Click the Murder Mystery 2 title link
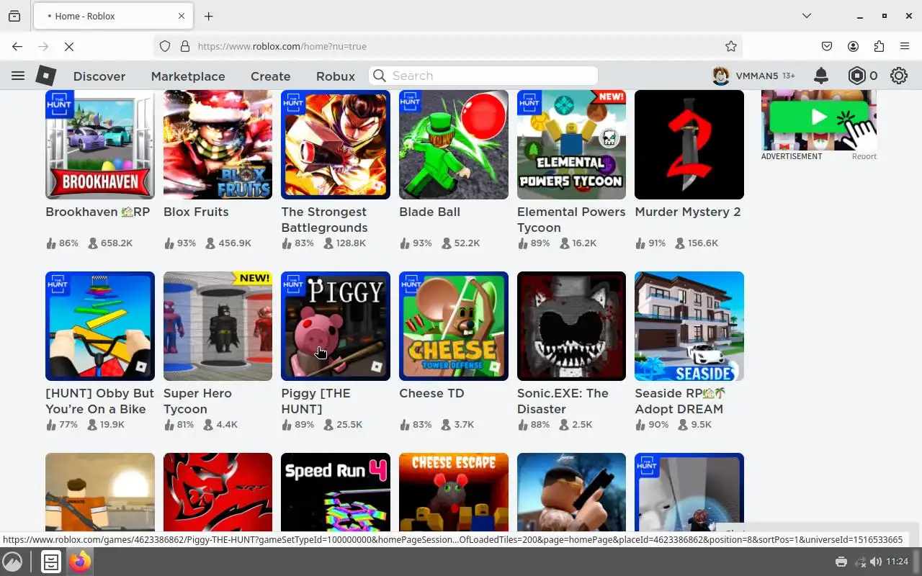The width and height of the screenshot is (922, 576). 688,212
